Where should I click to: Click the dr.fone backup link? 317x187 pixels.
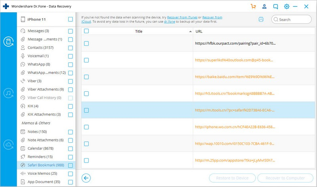[170, 22]
